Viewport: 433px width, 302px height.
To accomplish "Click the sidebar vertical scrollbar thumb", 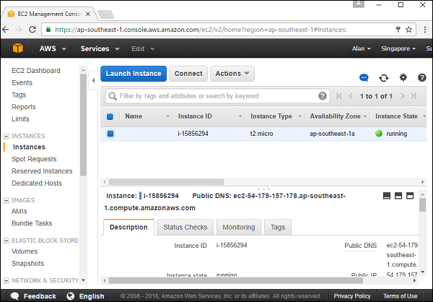I will (84, 124).
